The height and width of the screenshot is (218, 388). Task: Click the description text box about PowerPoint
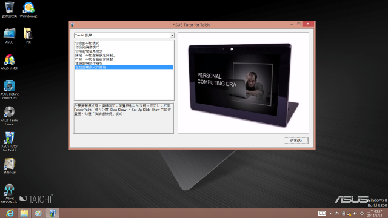(x=124, y=118)
